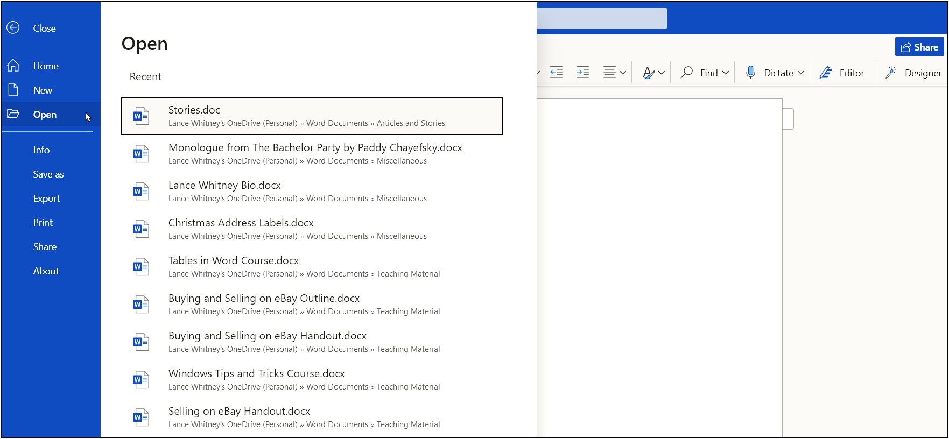Expand the alignment dropdown arrow

(x=623, y=73)
